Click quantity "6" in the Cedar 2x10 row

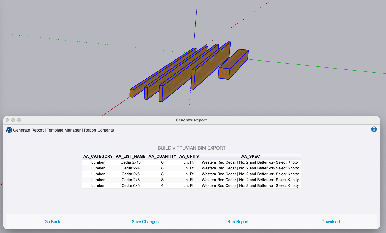tap(162, 162)
